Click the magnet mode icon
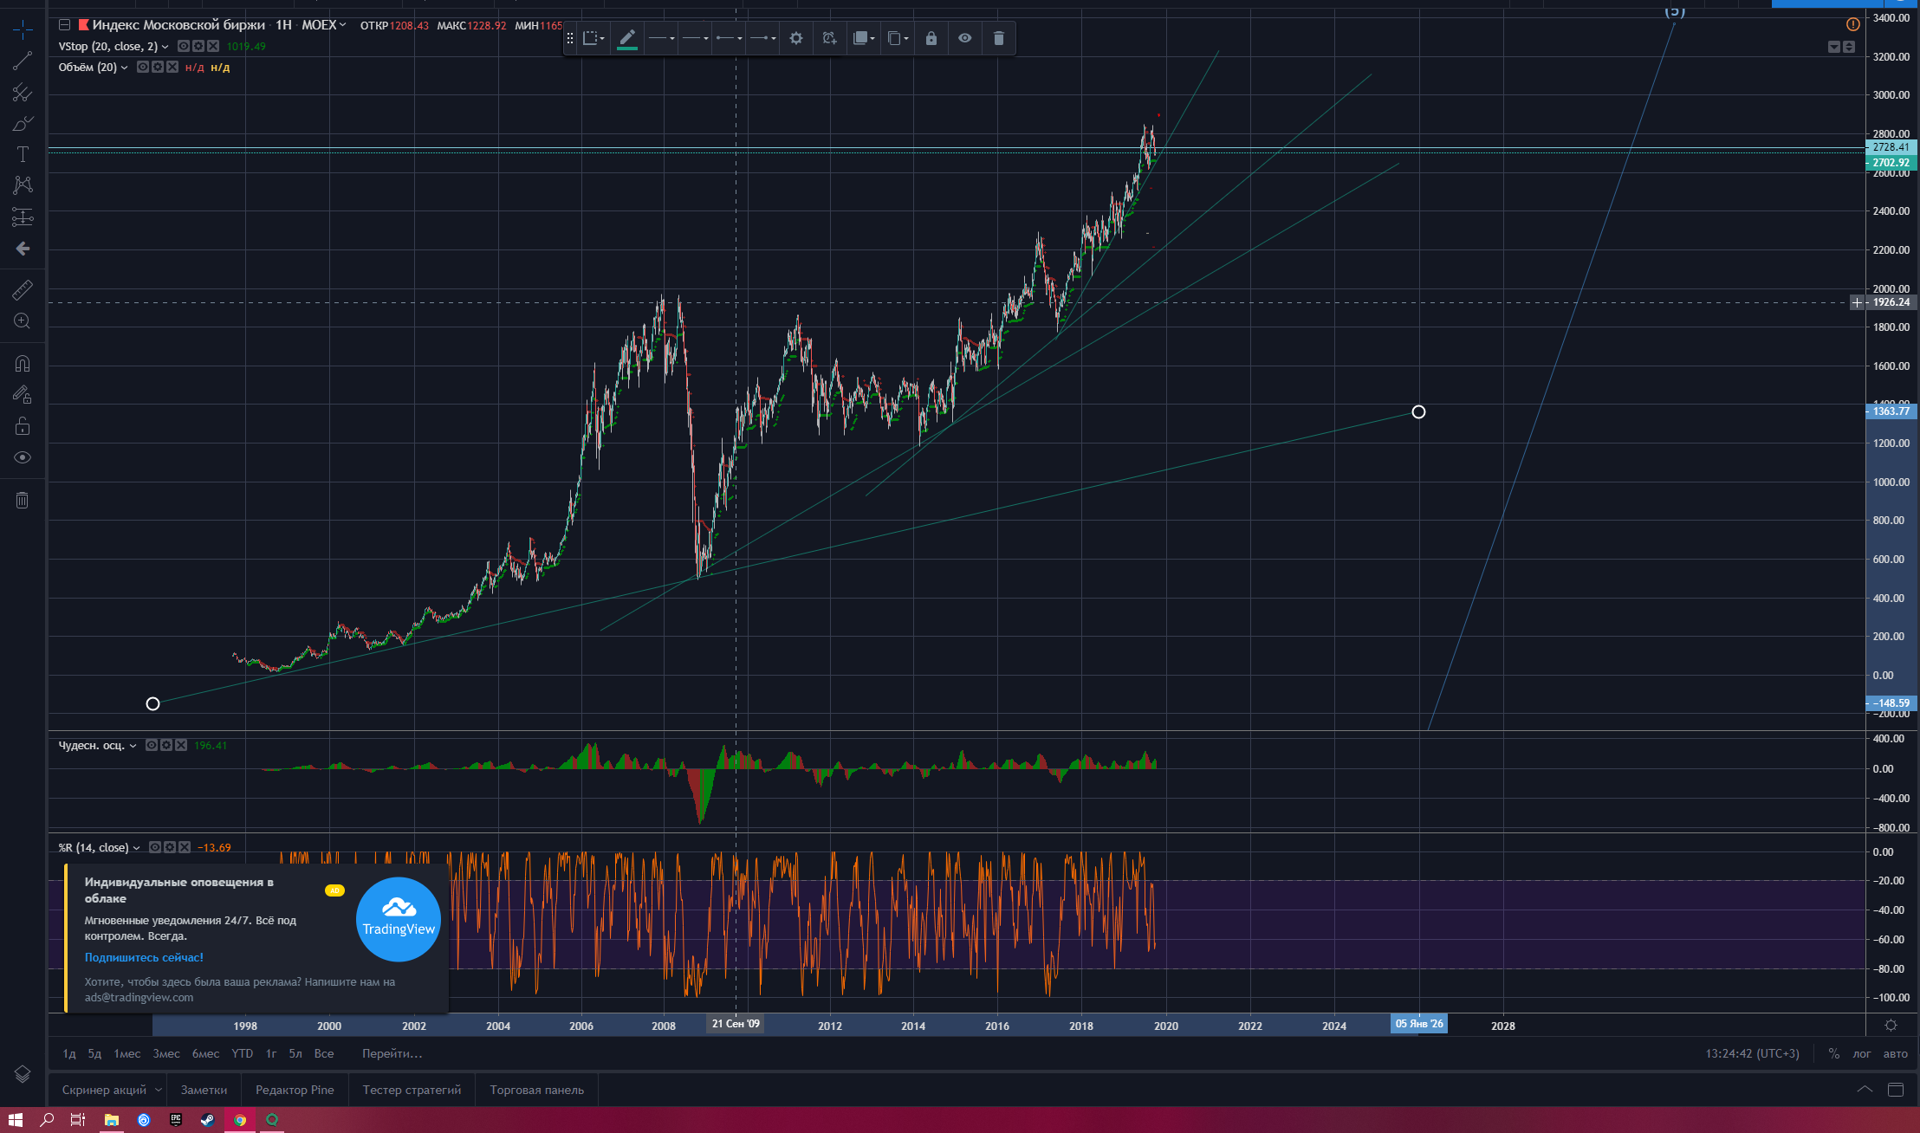 click(23, 363)
